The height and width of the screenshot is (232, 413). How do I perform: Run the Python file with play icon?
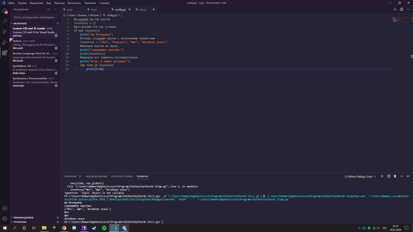(395, 9)
